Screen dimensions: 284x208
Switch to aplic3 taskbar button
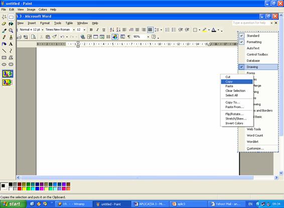(188, 204)
